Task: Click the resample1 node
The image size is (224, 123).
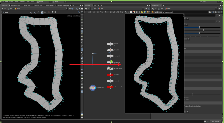Action: click(110, 56)
